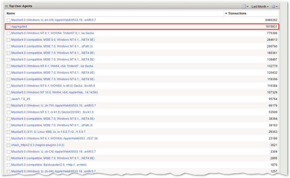Select the 95764 transactions value
Screen dimensions: 290x178
[x=273, y=99]
